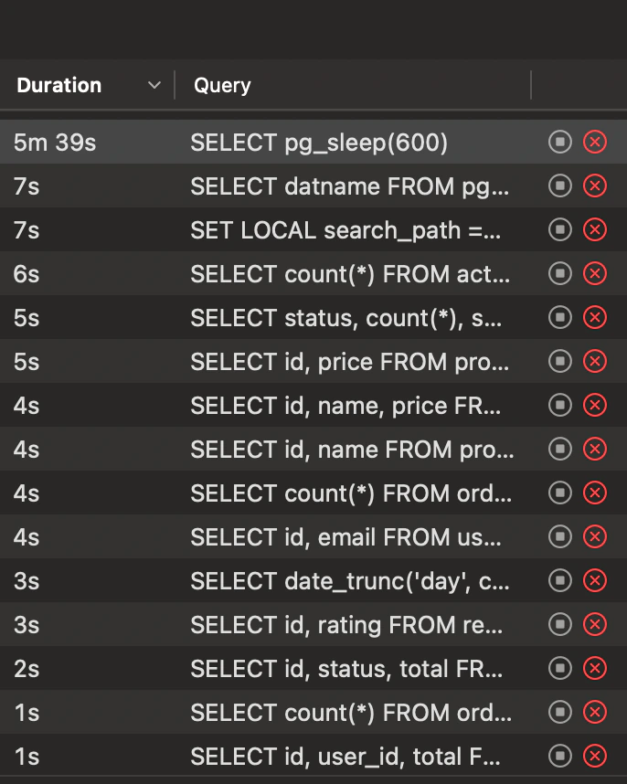Select the SELECT id, name, price FR... text
Viewport: 627px width, 784px height.
[345, 406]
